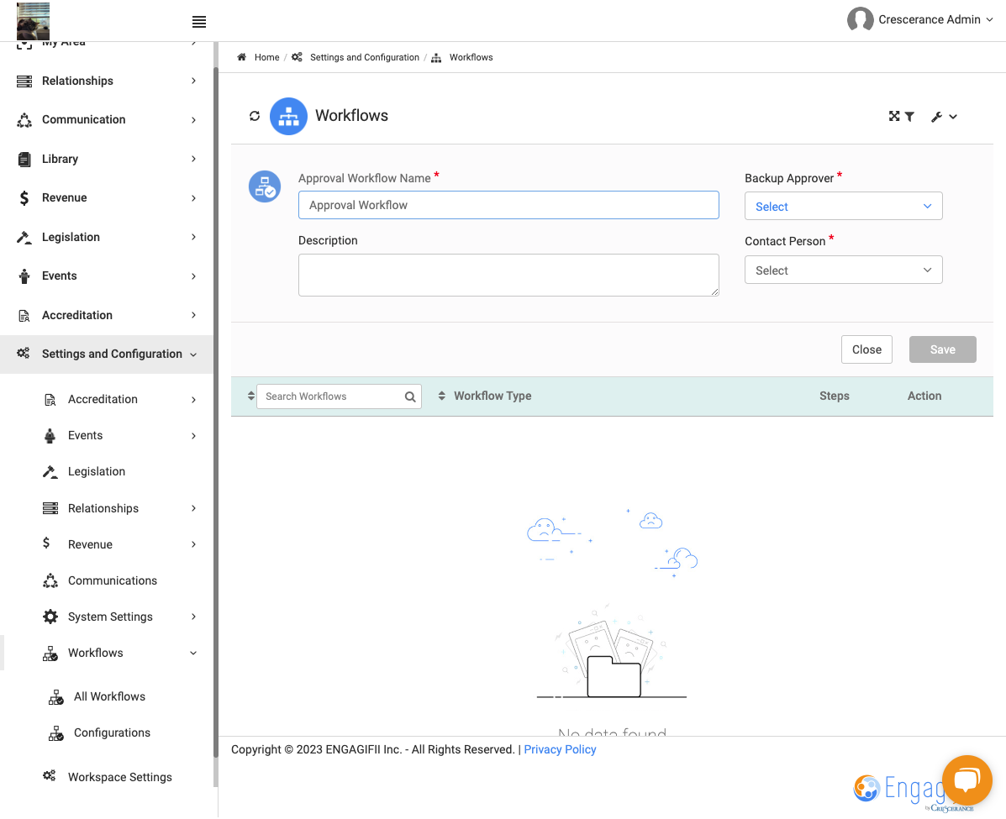Click the filter funnel icon

(909, 117)
